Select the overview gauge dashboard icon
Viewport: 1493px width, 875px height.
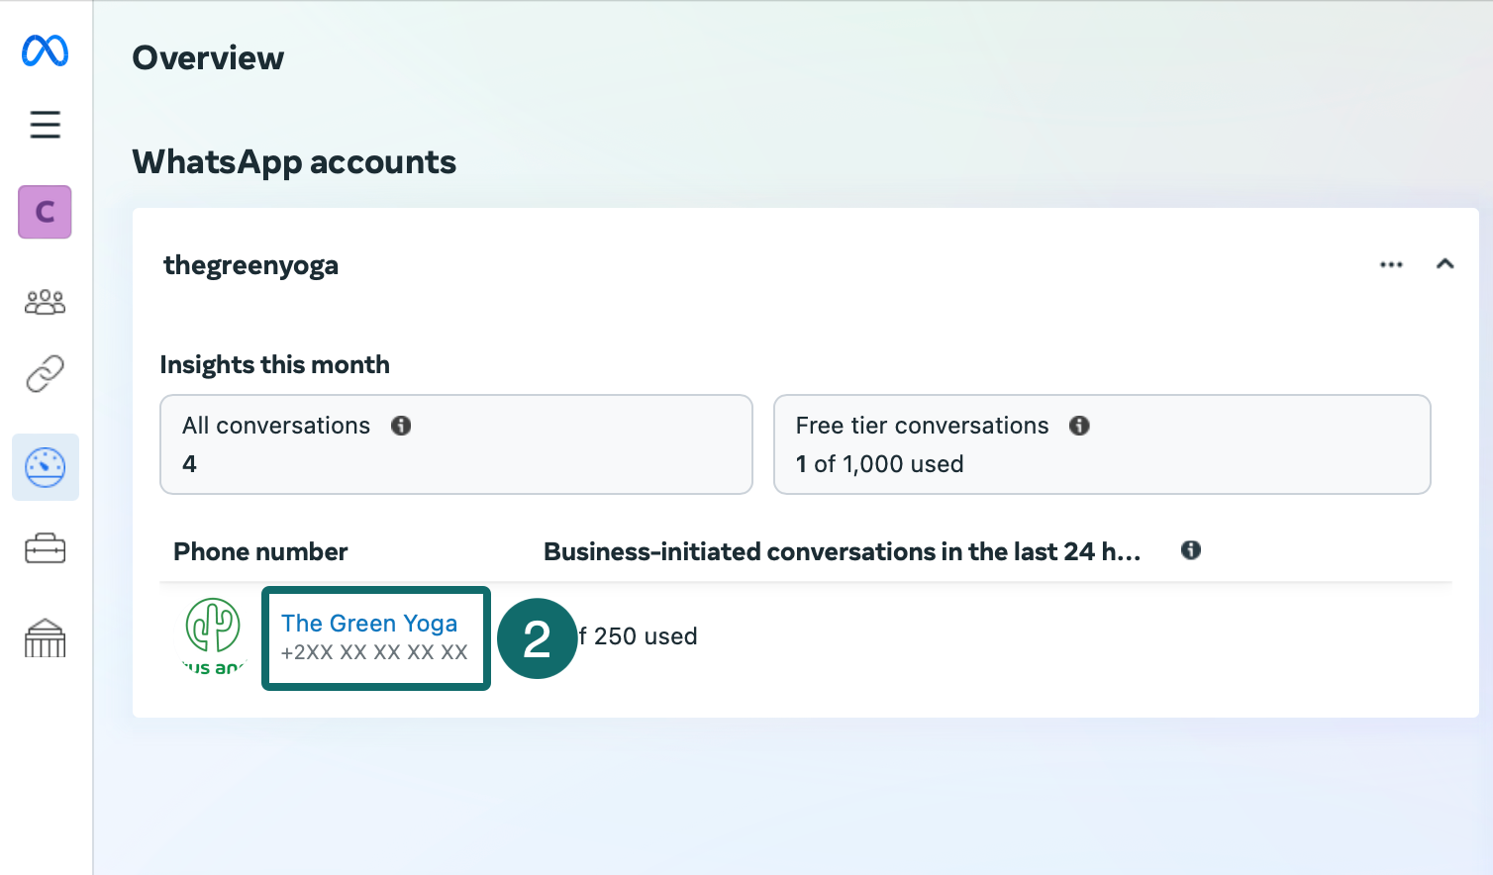click(46, 467)
